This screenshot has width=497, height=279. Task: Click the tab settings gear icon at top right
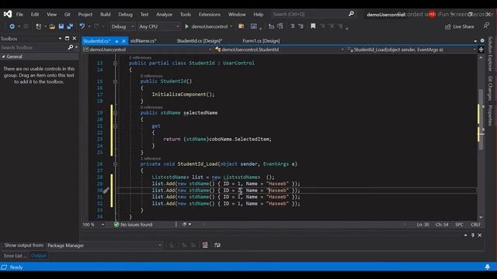click(482, 41)
